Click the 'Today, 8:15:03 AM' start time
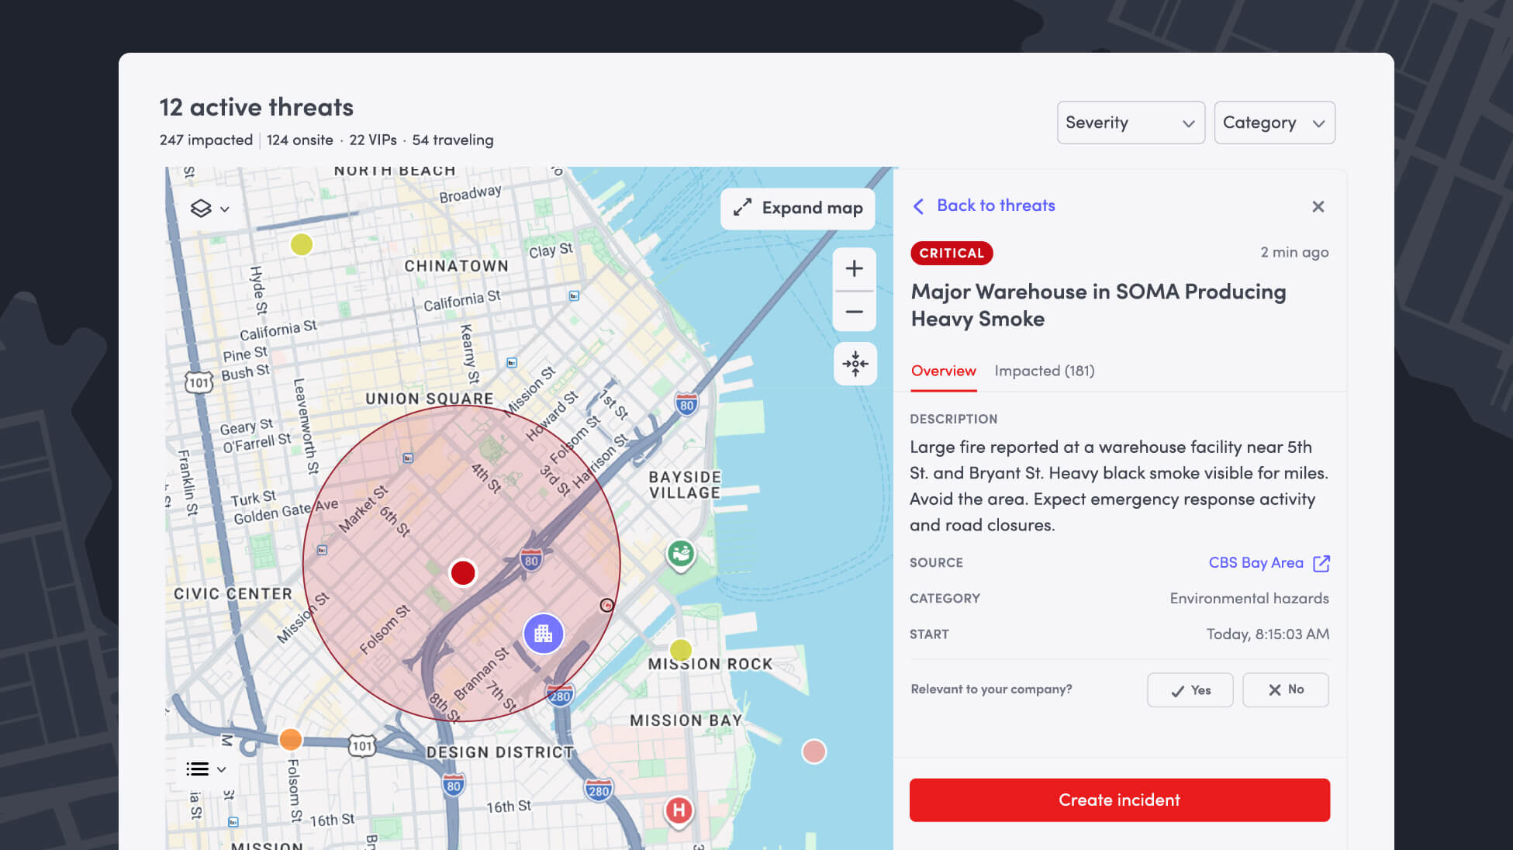Image resolution: width=1513 pixels, height=850 pixels. (1268, 634)
